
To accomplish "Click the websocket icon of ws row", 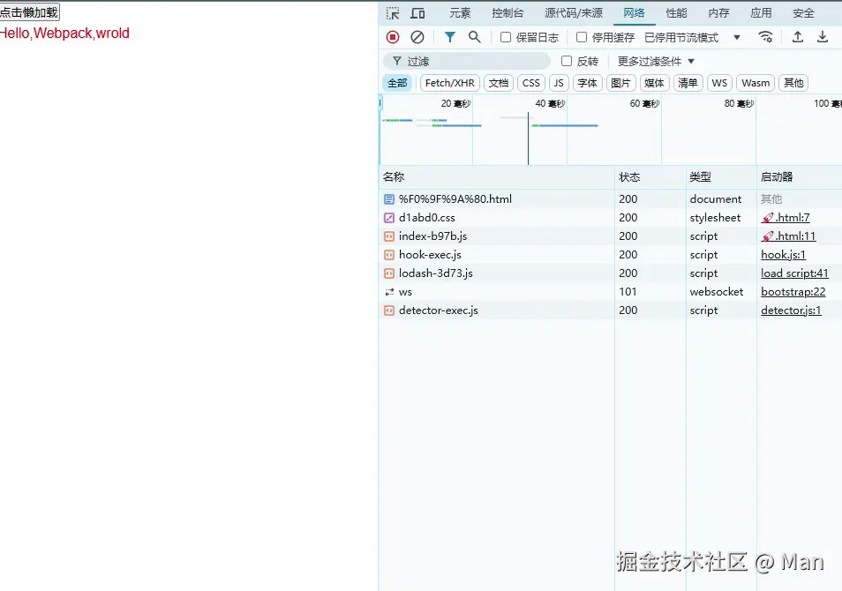I will tap(389, 292).
